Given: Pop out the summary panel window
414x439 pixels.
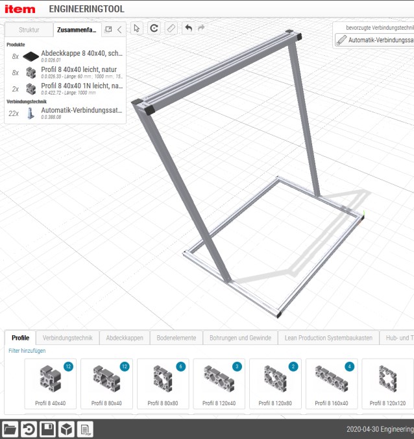Looking at the screenshot, I should pyautogui.click(x=108, y=29).
